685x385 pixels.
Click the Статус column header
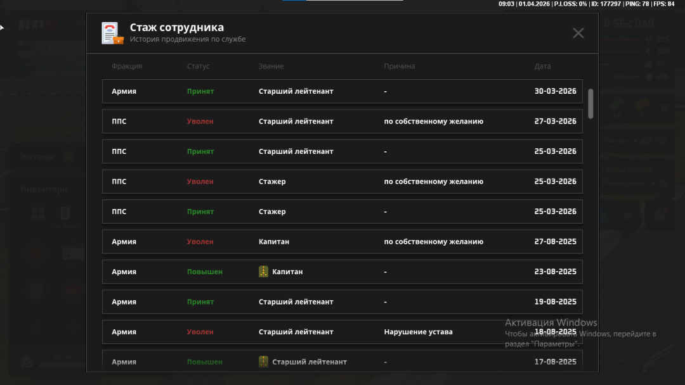pos(198,66)
